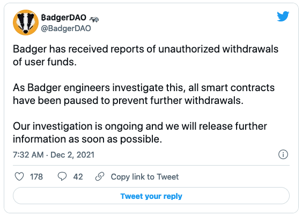
Task: Open the Twitter info circle icon
Action: 283,154
